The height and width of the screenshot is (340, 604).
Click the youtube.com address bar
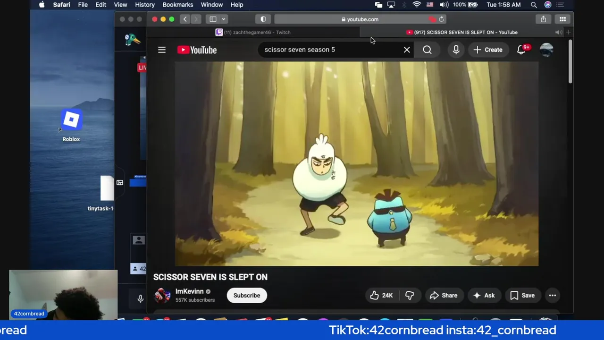(361, 19)
